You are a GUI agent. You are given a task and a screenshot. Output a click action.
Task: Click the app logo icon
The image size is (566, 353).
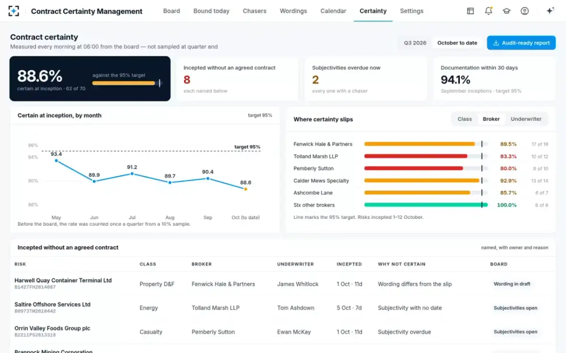14,11
